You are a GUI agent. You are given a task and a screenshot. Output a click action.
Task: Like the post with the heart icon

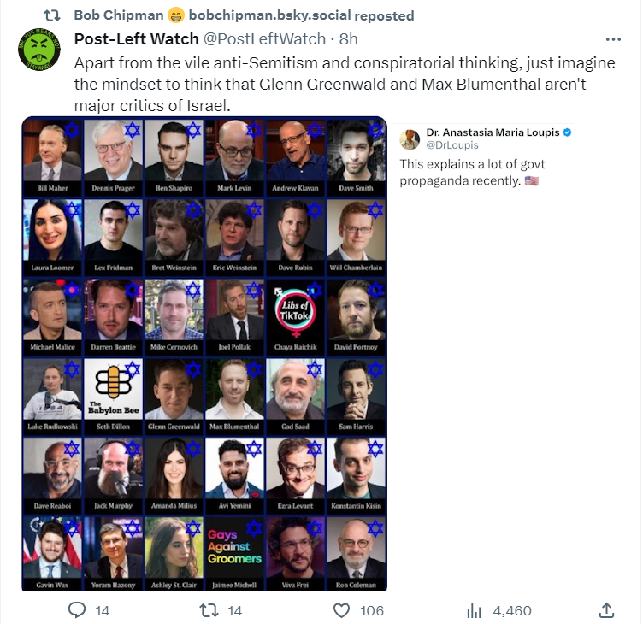coord(341,610)
